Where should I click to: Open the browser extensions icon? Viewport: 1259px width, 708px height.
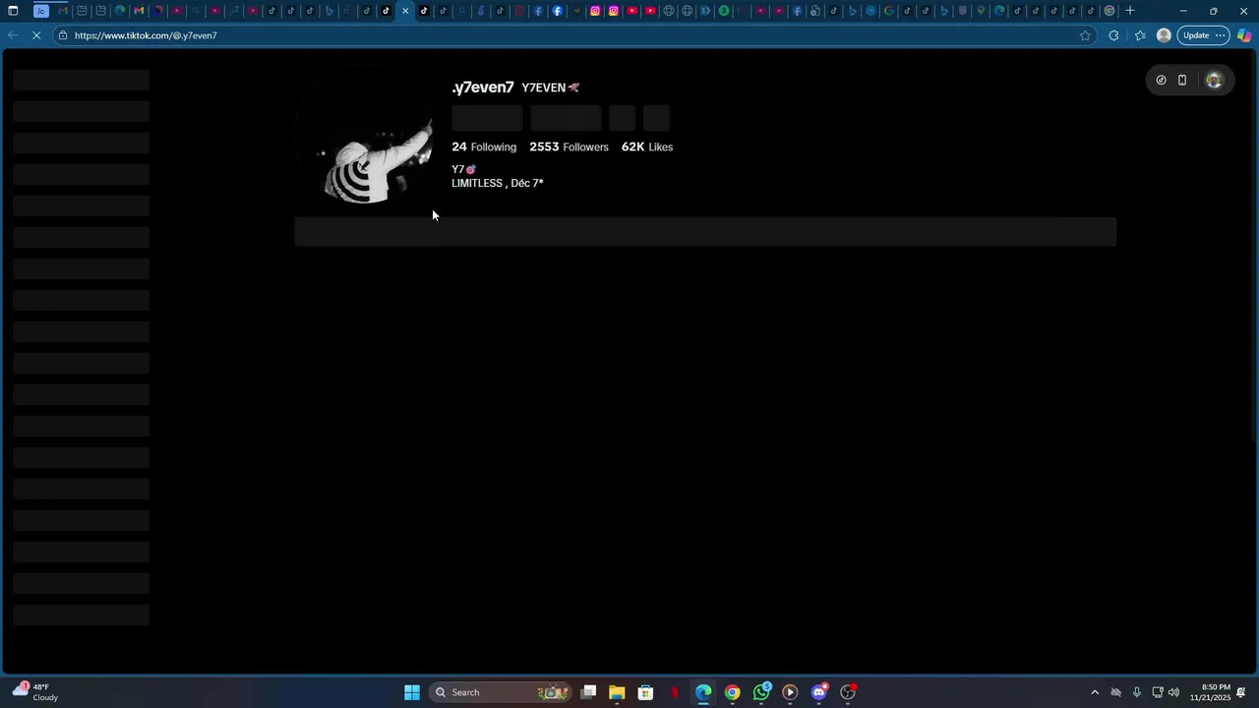click(x=1113, y=35)
